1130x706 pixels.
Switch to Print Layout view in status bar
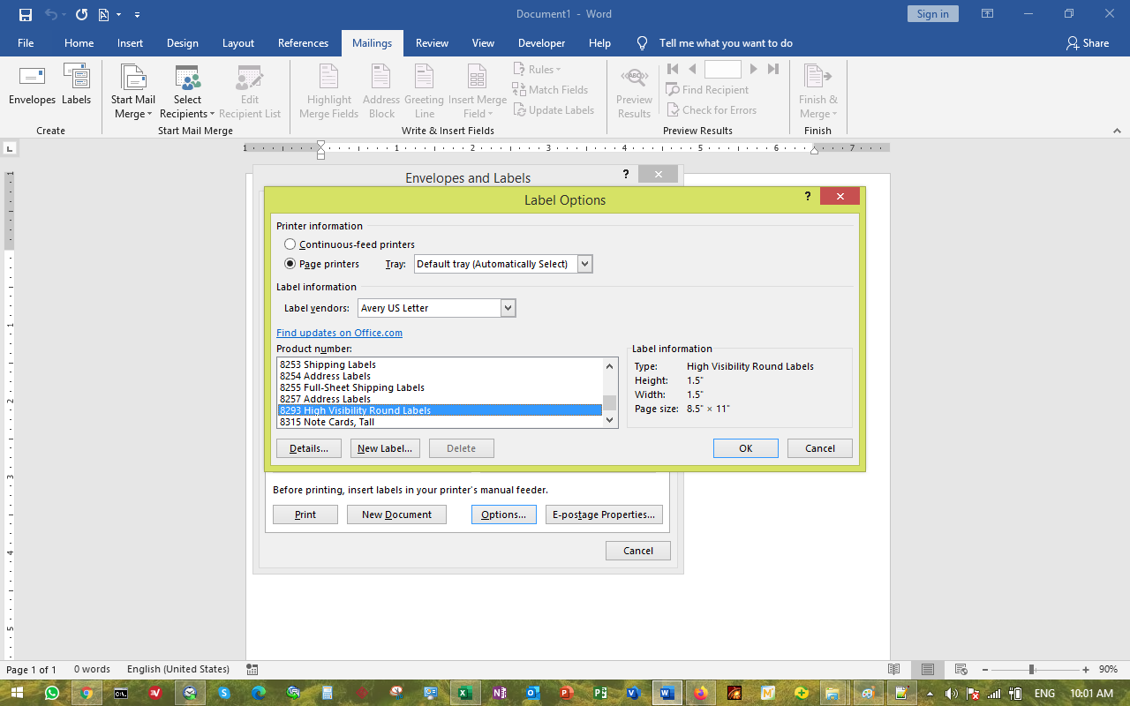[926, 670]
